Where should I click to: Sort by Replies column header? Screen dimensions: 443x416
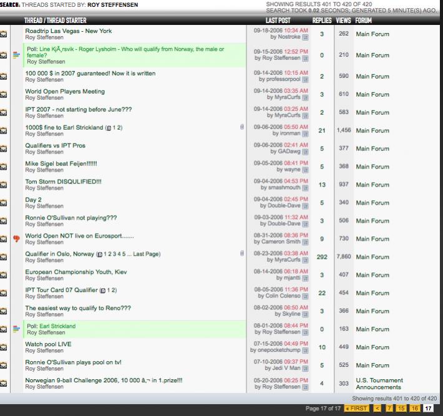point(322,21)
